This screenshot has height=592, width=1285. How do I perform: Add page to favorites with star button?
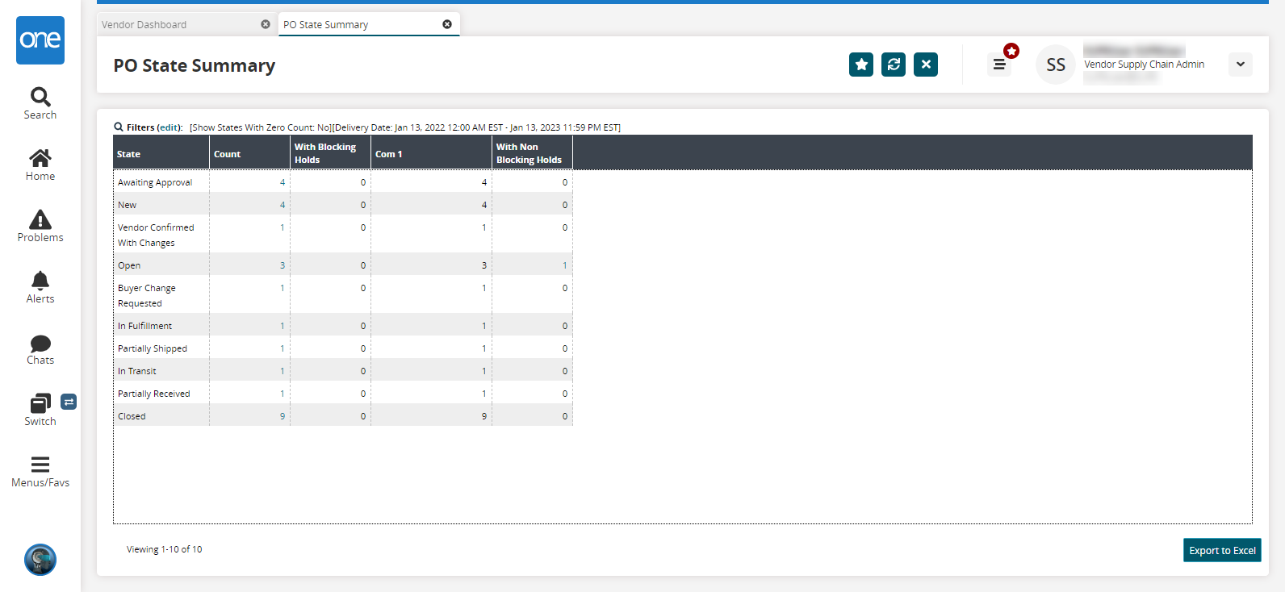pyautogui.click(x=861, y=65)
